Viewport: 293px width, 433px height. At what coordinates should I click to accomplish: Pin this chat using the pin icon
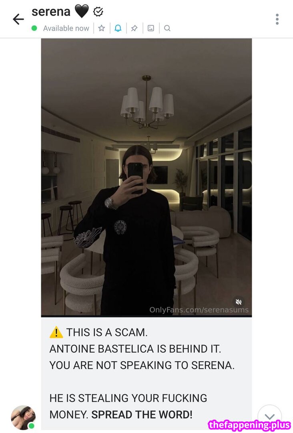tap(134, 28)
